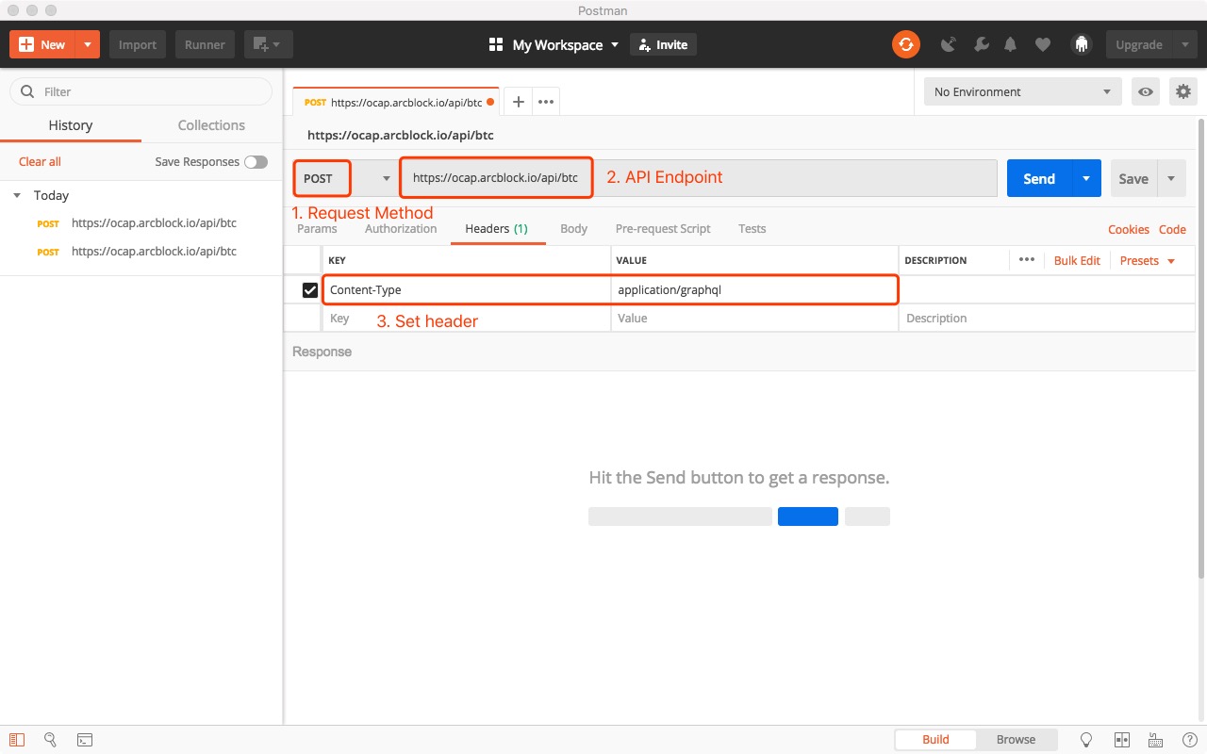Click the Bulk Edit link
This screenshot has width=1207, height=754.
coord(1077,260)
